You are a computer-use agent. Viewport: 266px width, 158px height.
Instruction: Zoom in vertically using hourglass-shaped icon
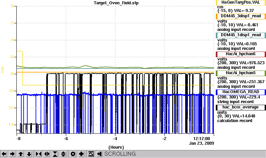[55, 154]
